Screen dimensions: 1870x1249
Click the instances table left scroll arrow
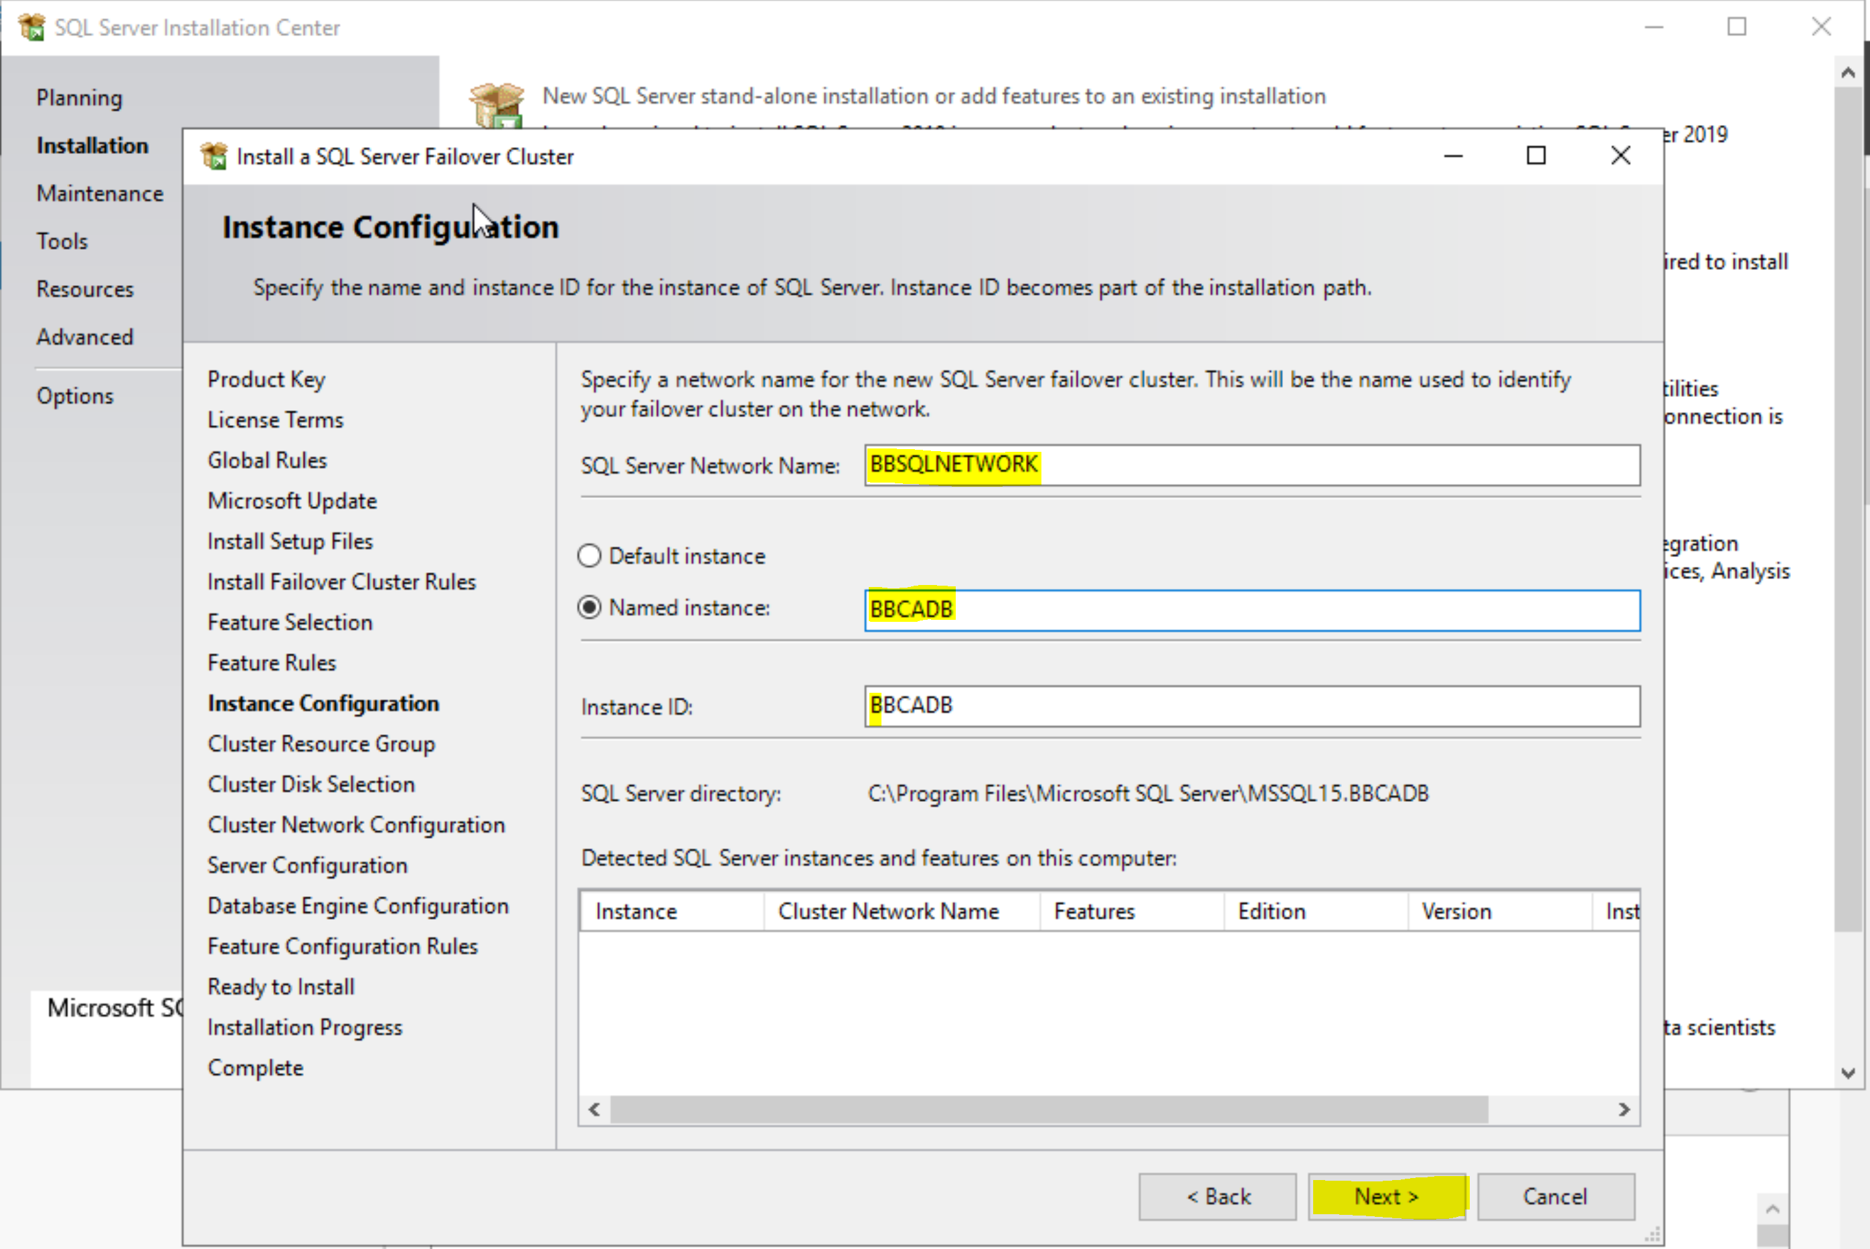594,1110
